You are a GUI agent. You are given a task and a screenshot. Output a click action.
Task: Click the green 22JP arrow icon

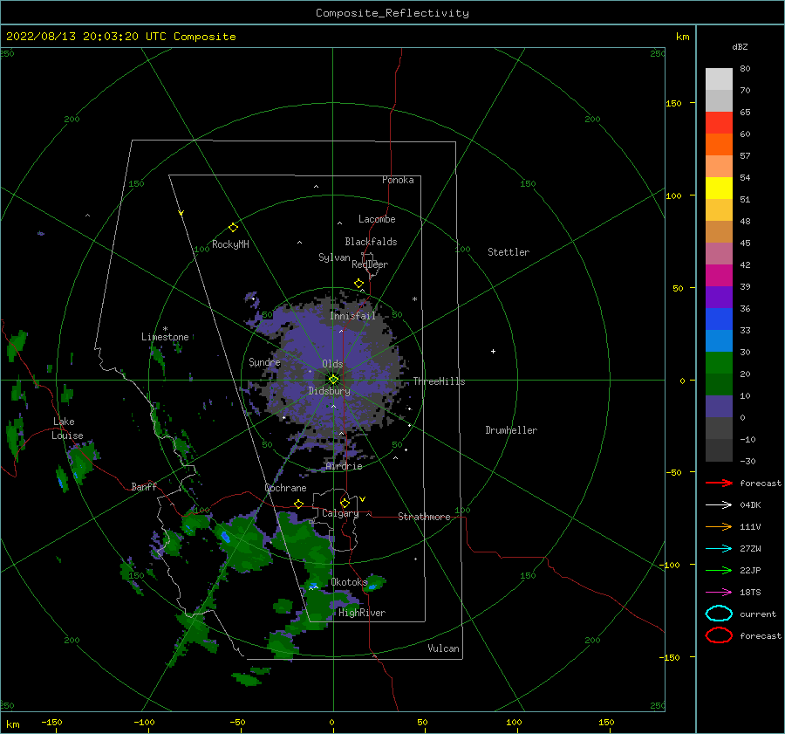point(719,570)
